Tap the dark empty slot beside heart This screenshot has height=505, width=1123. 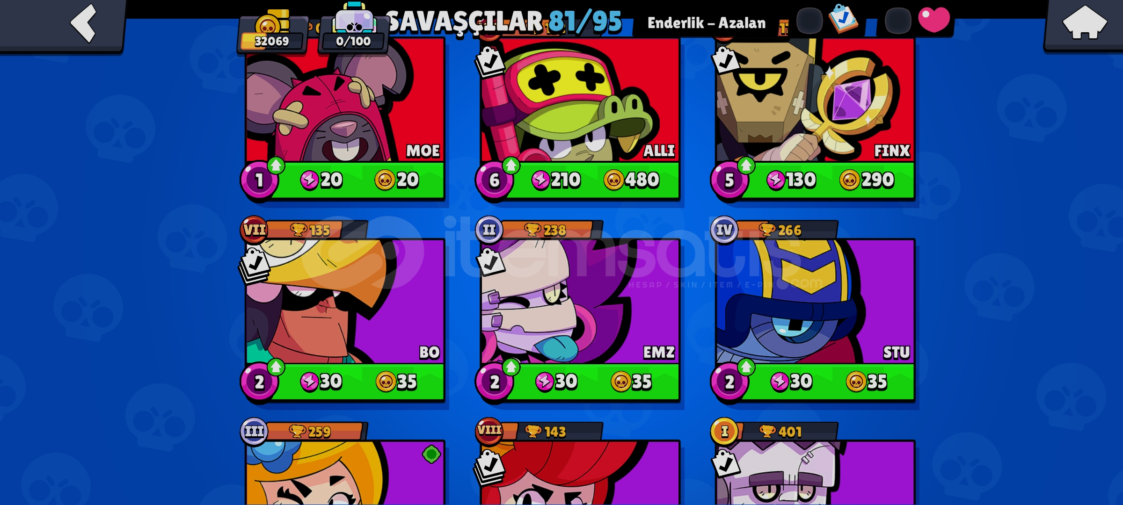[x=898, y=21]
